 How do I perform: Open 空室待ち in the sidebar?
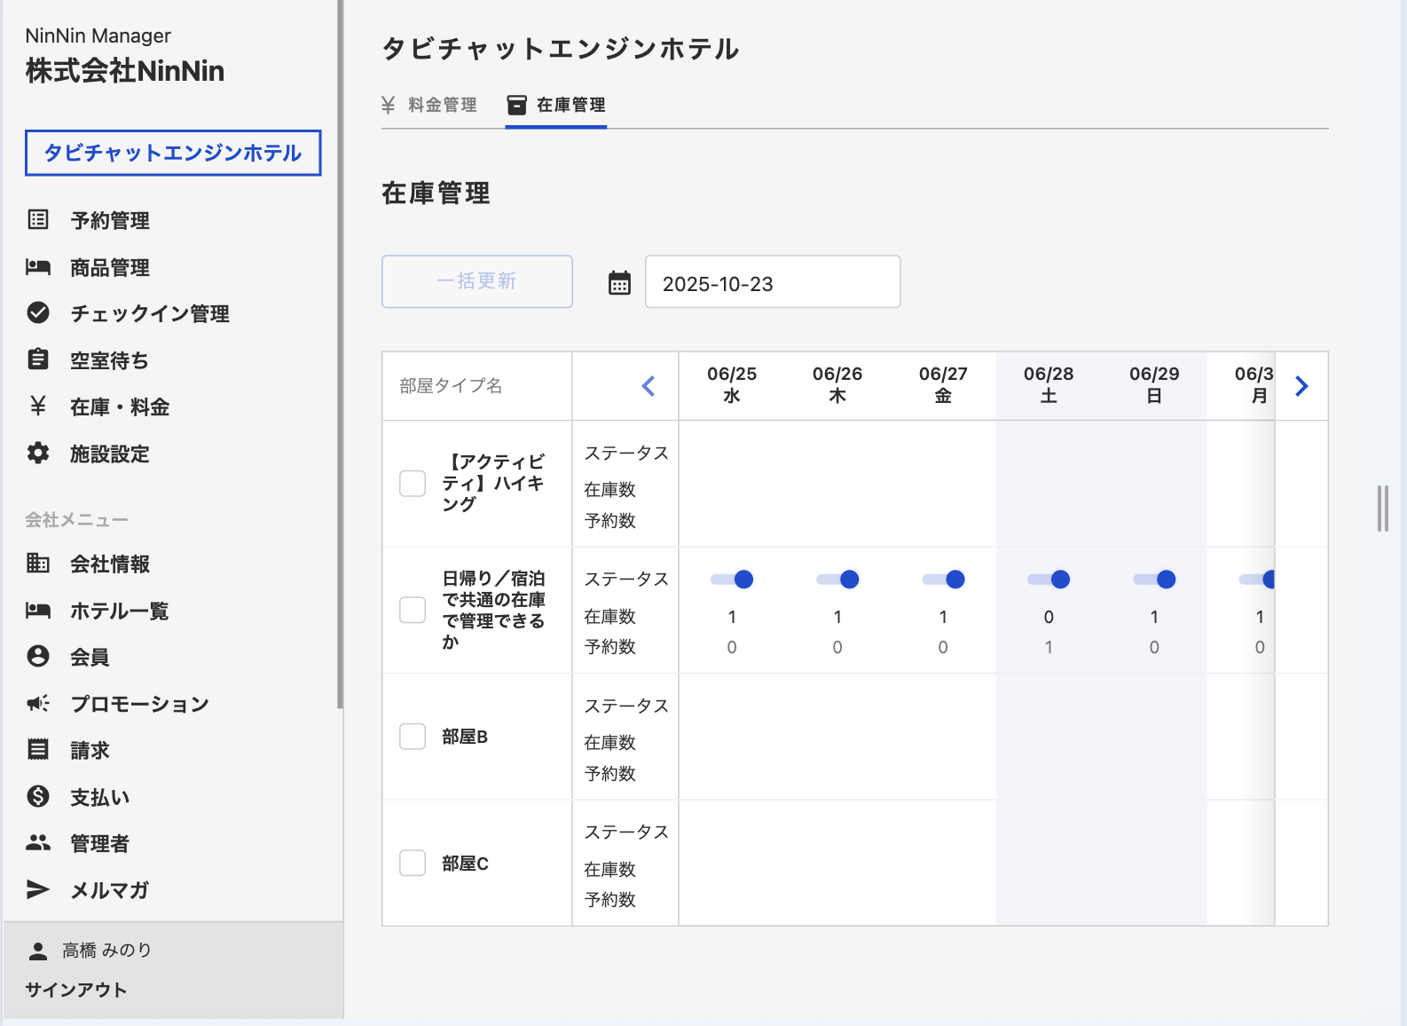tap(109, 359)
